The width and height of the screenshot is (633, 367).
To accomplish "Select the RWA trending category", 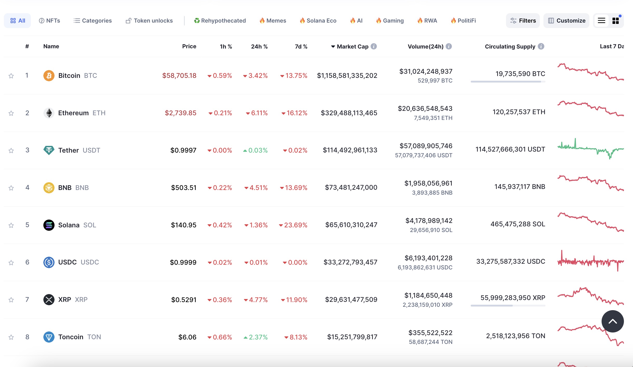I will pyautogui.click(x=427, y=21).
